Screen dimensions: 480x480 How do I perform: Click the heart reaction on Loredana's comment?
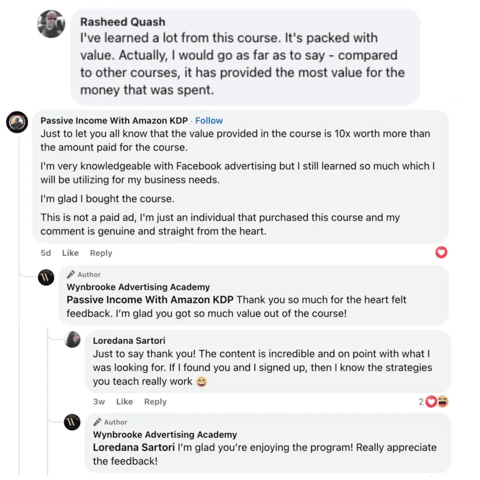[x=431, y=402]
